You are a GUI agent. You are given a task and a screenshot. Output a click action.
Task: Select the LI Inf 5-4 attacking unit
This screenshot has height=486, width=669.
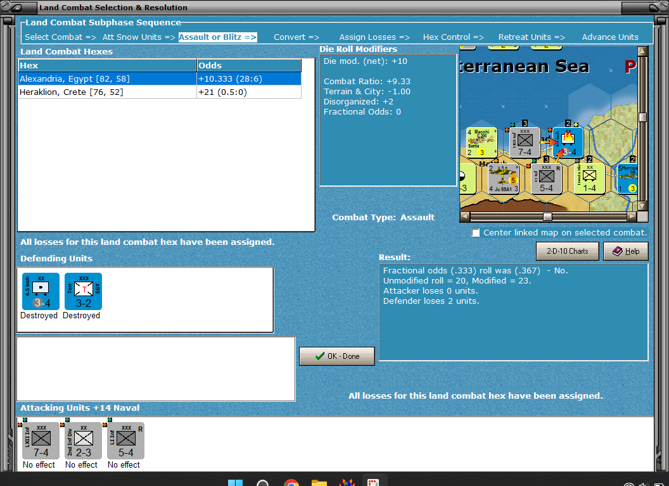126,441
